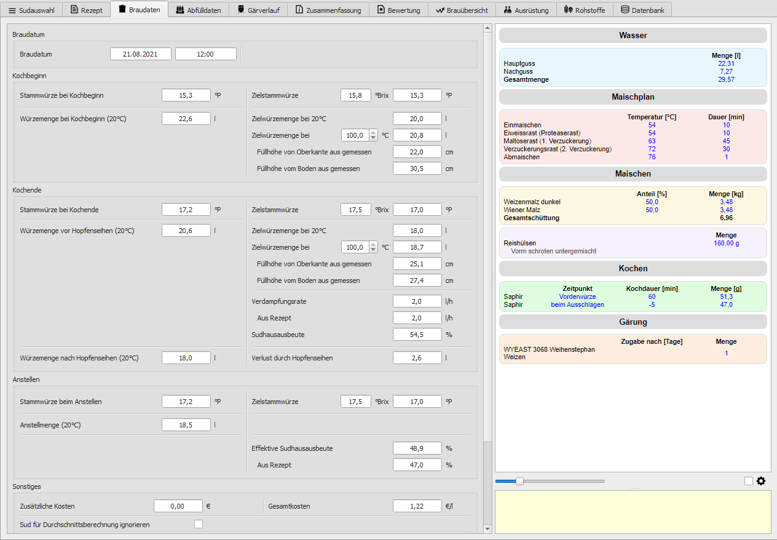Toggle 'Sud für Durchschnittsberechnung ignorieren' checkbox

[x=199, y=524]
